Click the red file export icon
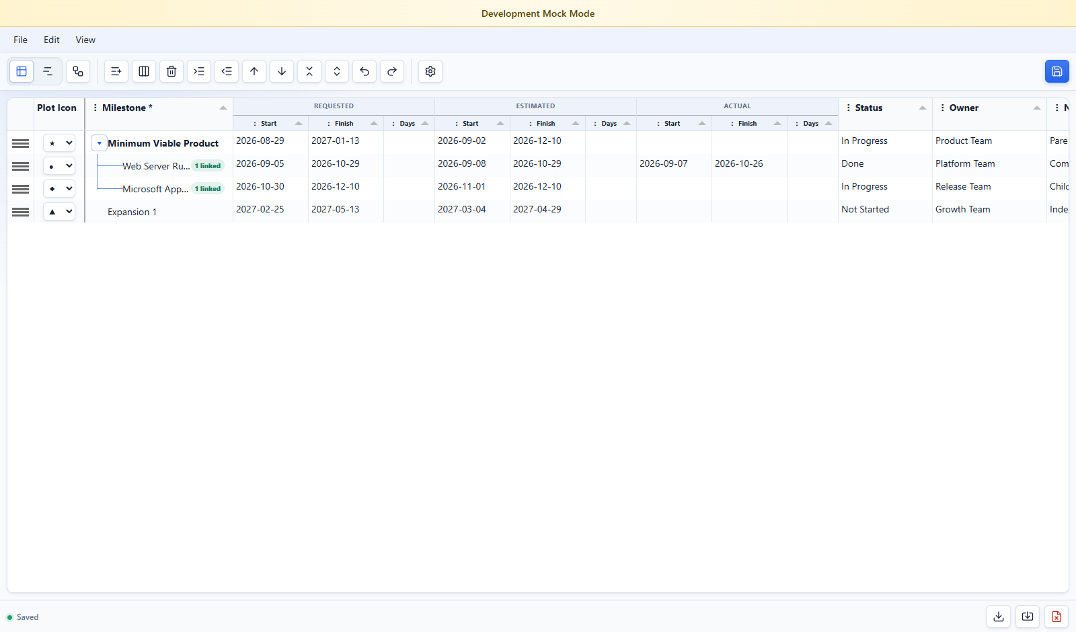This screenshot has width=1076, height=632. (1056, 617)
